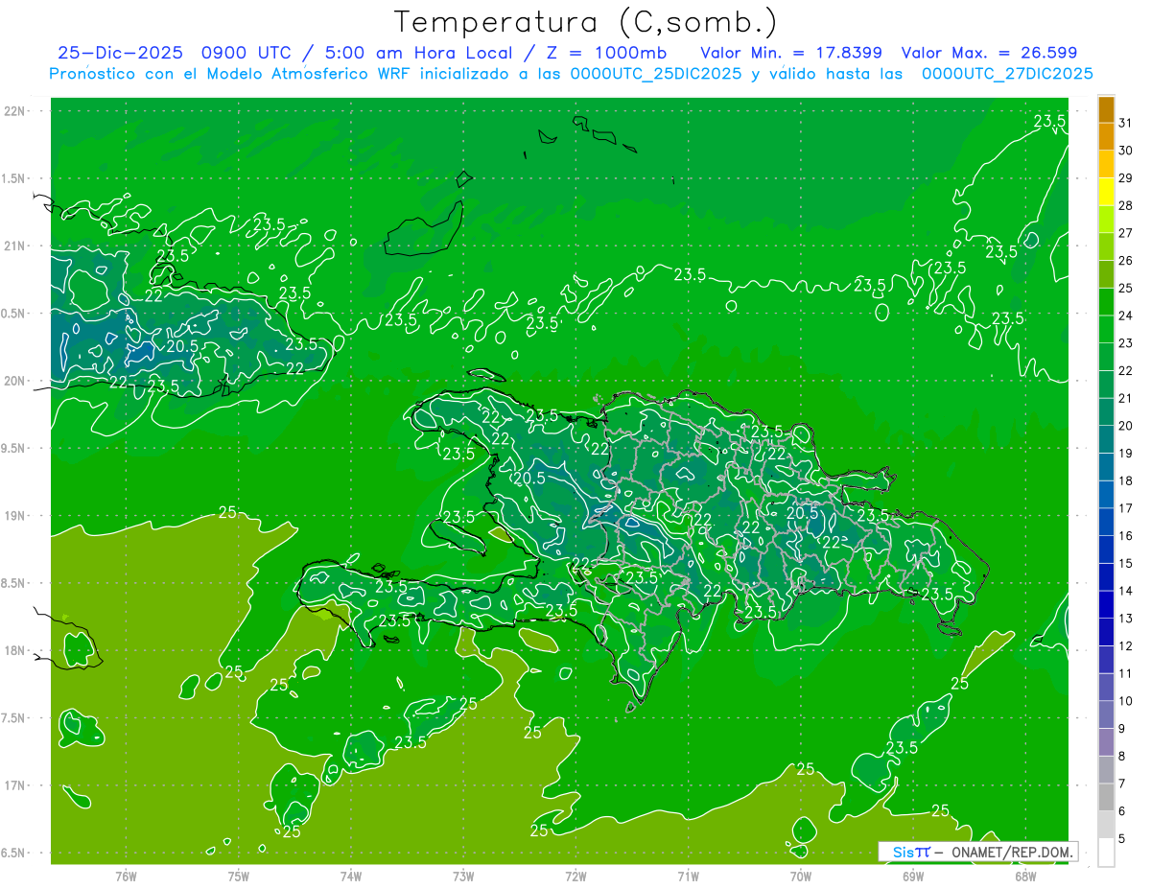Click the "21N" latitude axis label

click(15, 246)
